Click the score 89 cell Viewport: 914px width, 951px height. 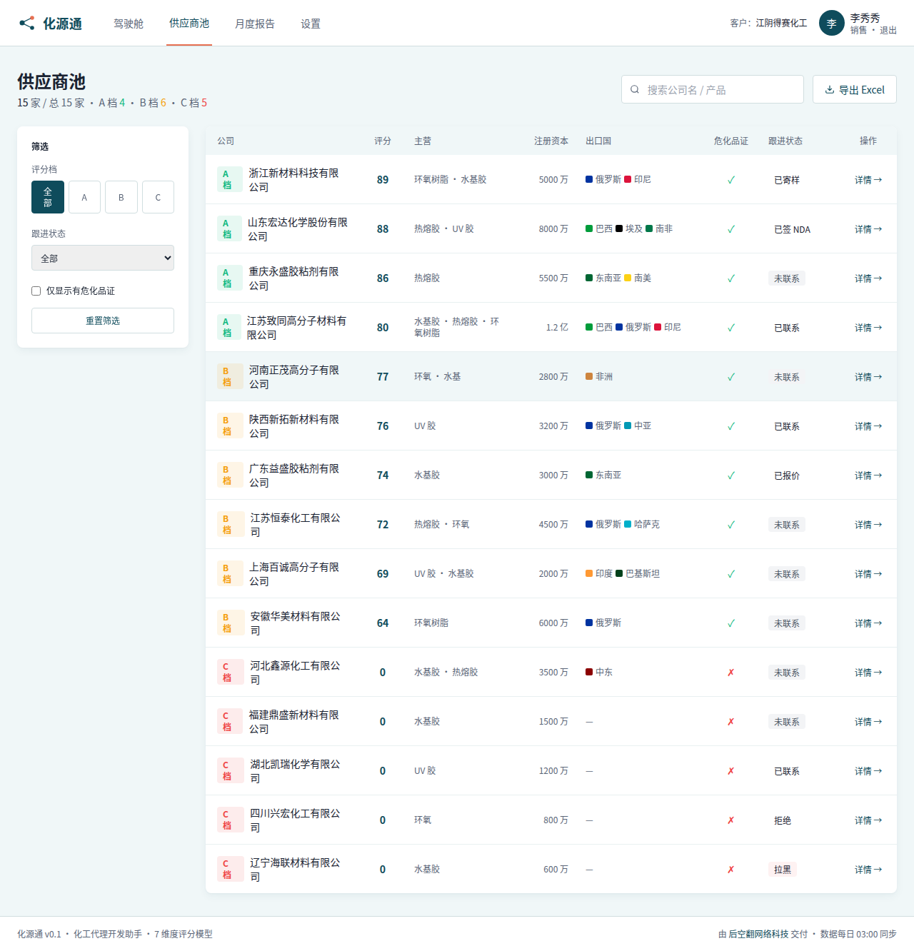pos(383,180)
